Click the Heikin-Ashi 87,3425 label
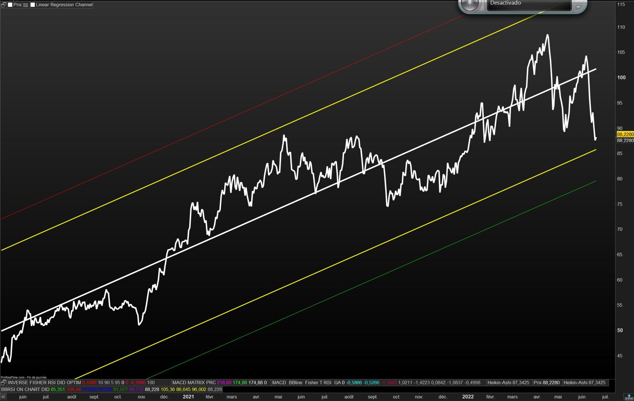Viewport: 634px width, 401px height. click(508, 382)
